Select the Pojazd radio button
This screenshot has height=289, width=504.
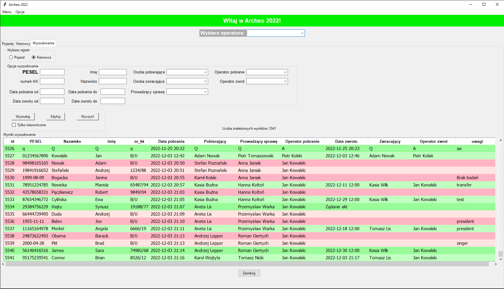tap(11, 57)
